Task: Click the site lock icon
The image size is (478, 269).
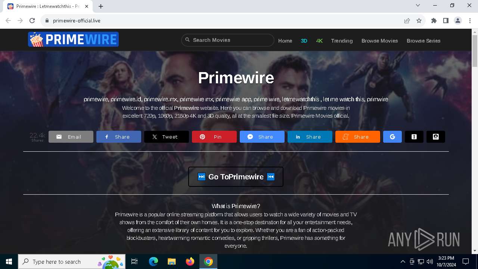Action: tap(47, 21)
